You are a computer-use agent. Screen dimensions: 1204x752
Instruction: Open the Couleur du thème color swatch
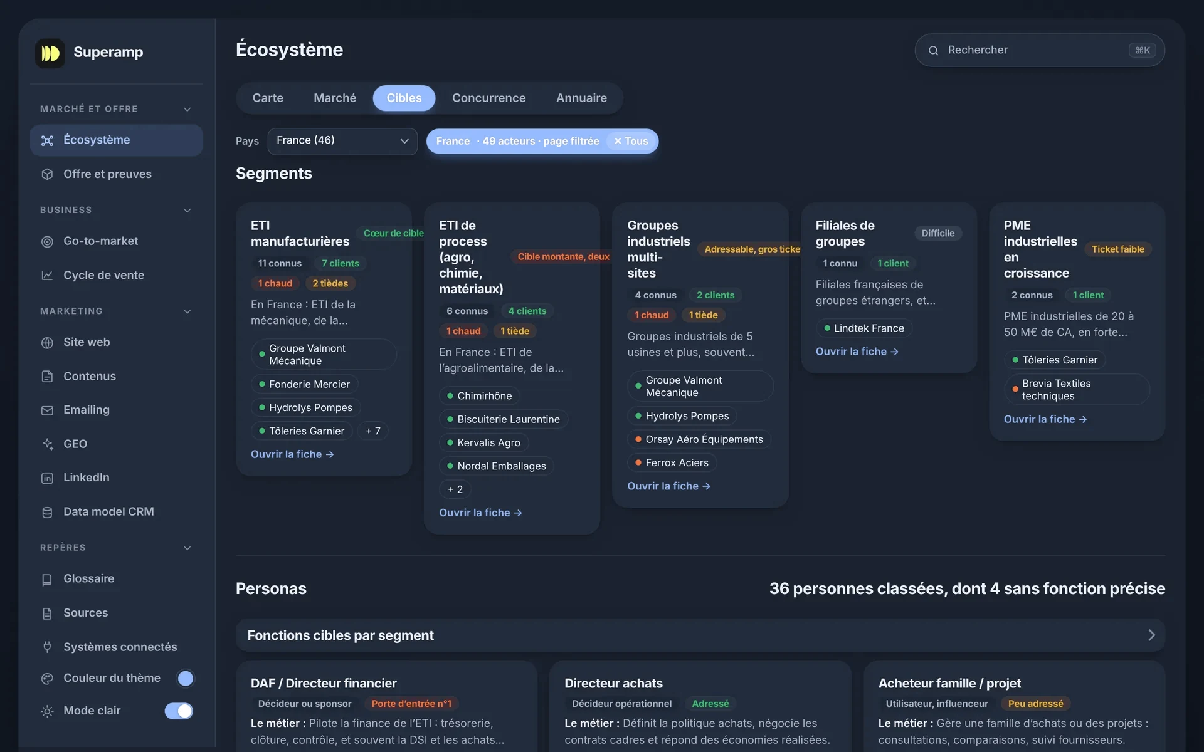185,678
